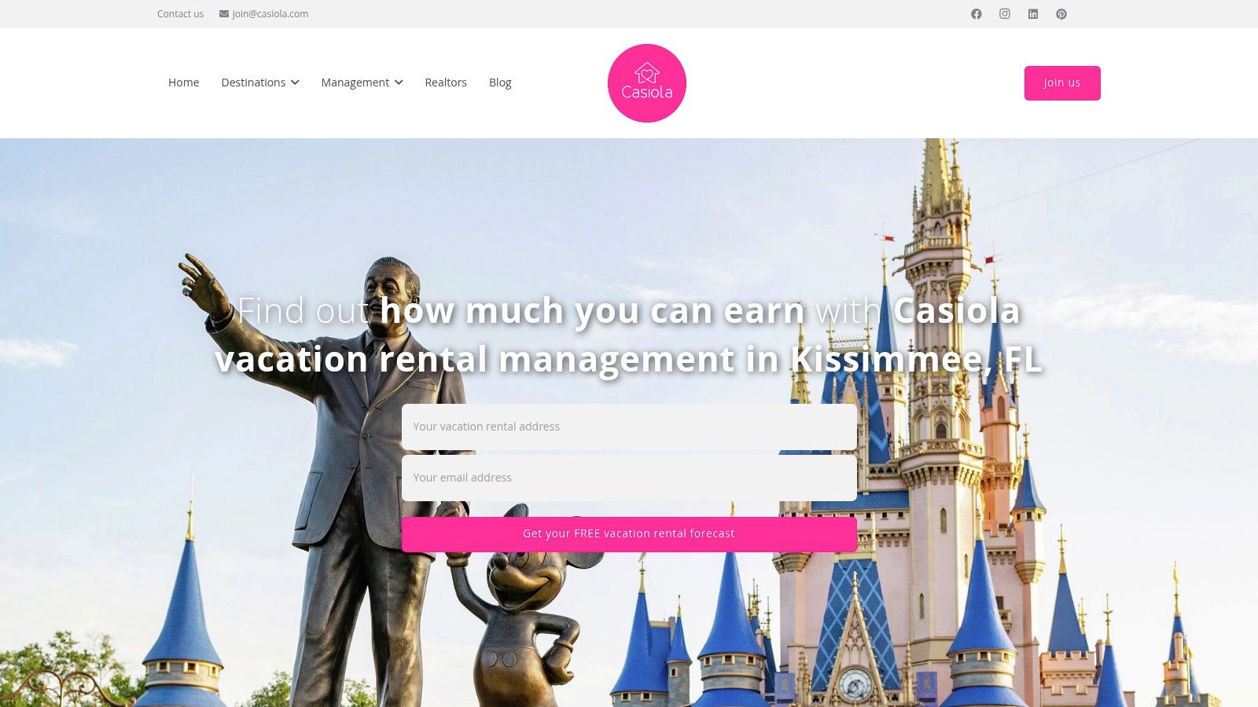The width and height of the screenshot is (1258, 707).
Task: Select the Destinations menu label
Action: [x=253, y=82]
